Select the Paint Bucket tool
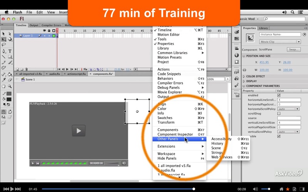The image size is (308, 192). [10, 74]
